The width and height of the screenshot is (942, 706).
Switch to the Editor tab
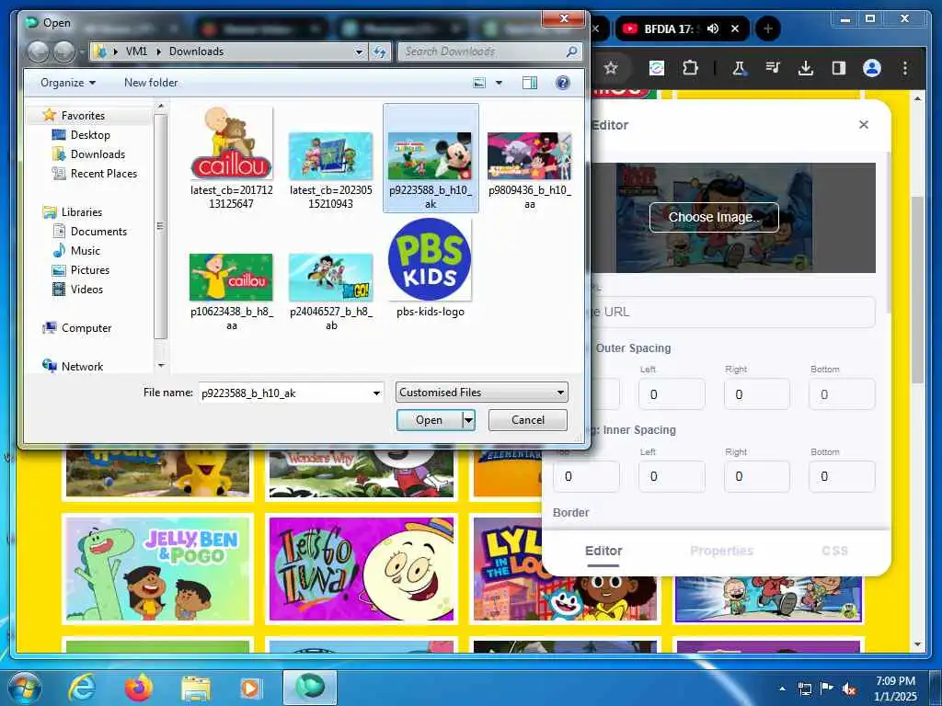(x=603, y=552)
